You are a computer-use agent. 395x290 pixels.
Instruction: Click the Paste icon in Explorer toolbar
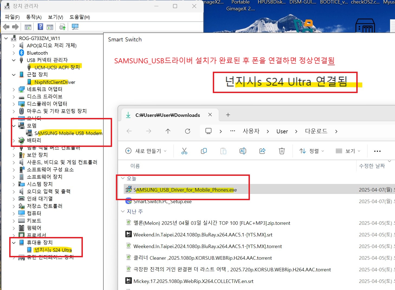point(223,151)
